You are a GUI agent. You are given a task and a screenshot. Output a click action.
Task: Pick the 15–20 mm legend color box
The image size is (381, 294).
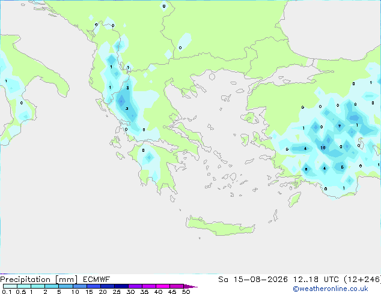(x=94, y=286)
